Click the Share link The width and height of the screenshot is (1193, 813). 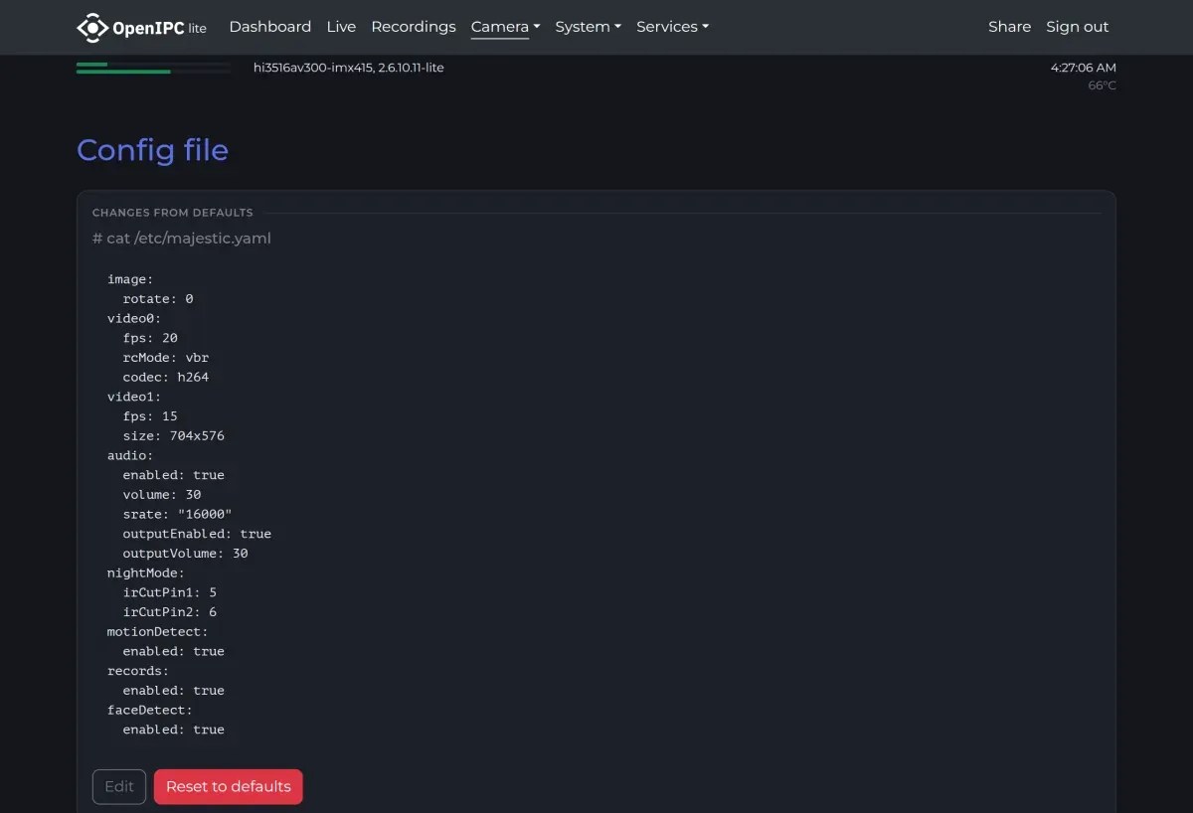pyautogui.click(x=1009, y=27)
